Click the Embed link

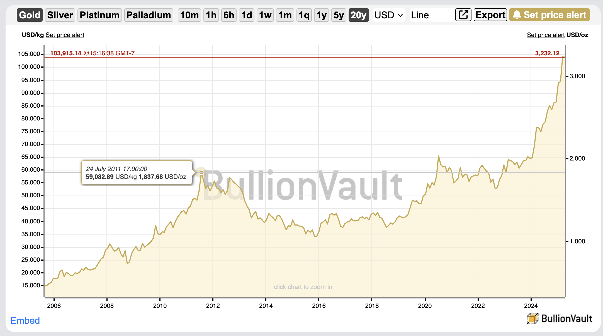point(25,320)
